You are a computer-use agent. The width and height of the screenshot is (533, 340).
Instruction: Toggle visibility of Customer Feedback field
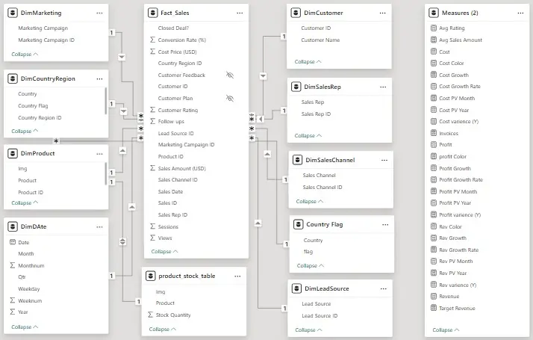[230, 75]
